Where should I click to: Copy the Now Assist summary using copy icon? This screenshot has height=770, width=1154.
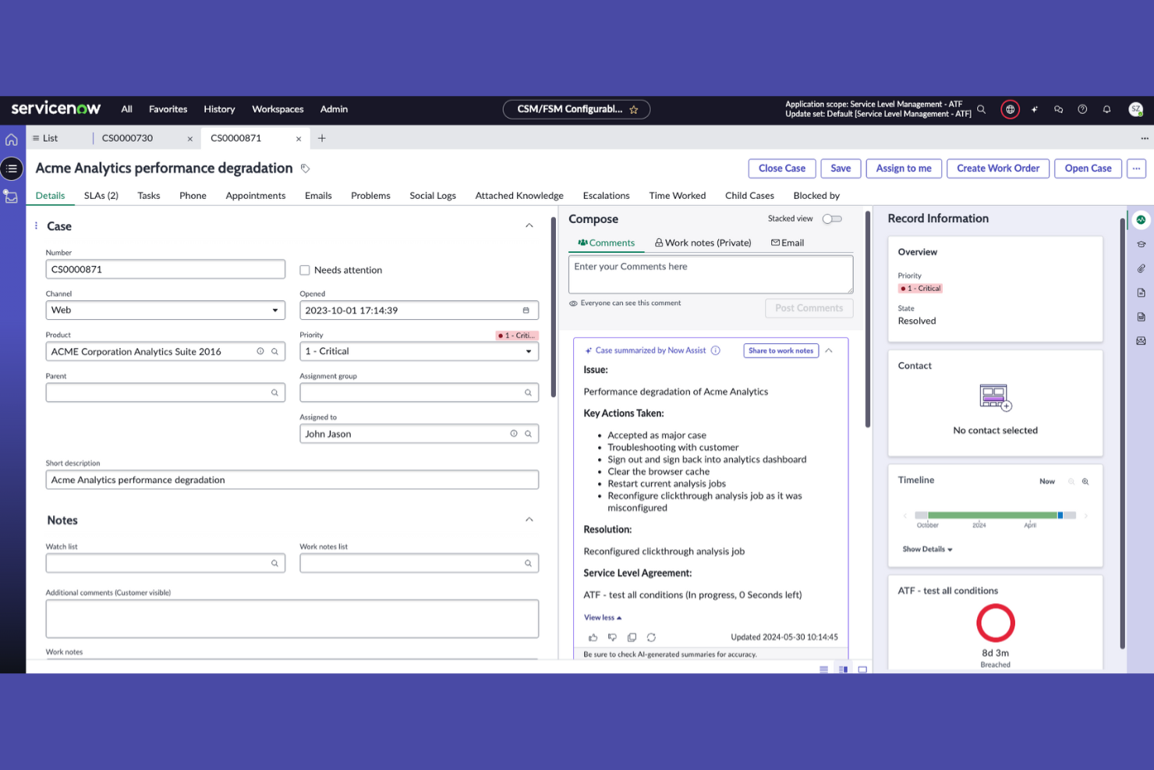632,637
